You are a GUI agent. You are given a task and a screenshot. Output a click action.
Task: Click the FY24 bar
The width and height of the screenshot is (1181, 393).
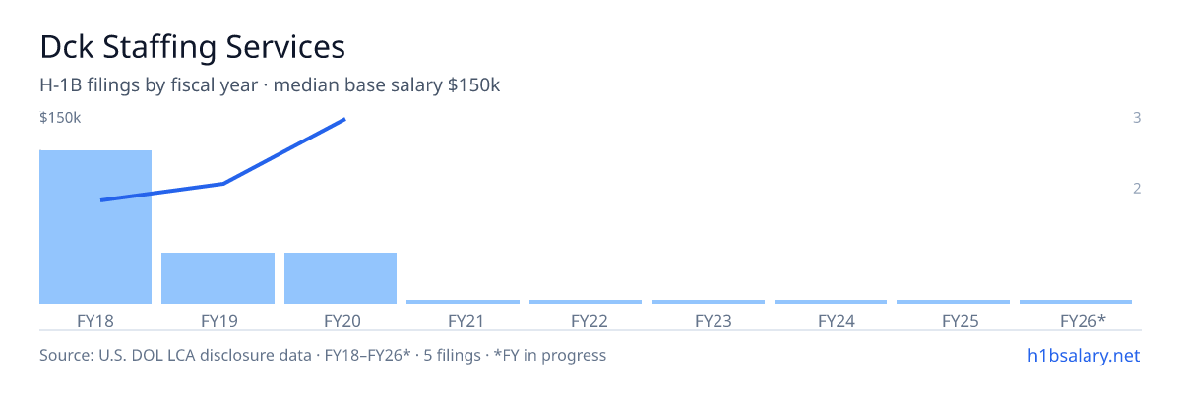831,302
